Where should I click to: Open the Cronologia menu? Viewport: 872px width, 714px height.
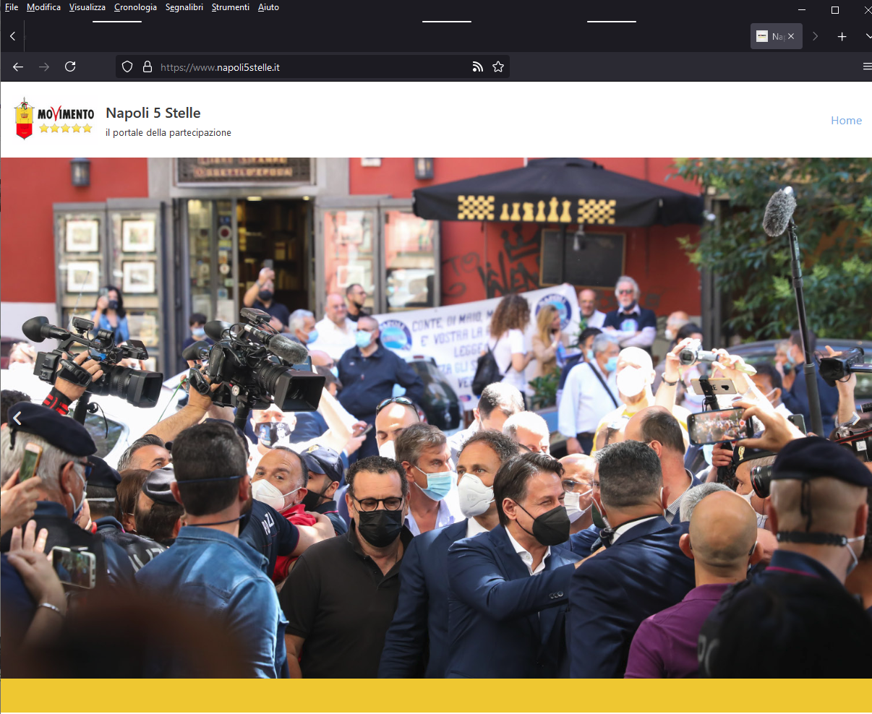tap(135, 7)
